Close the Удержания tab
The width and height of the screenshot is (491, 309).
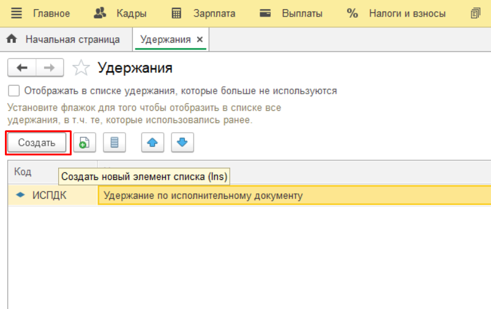pyautogui.click(x=200, y=40)
